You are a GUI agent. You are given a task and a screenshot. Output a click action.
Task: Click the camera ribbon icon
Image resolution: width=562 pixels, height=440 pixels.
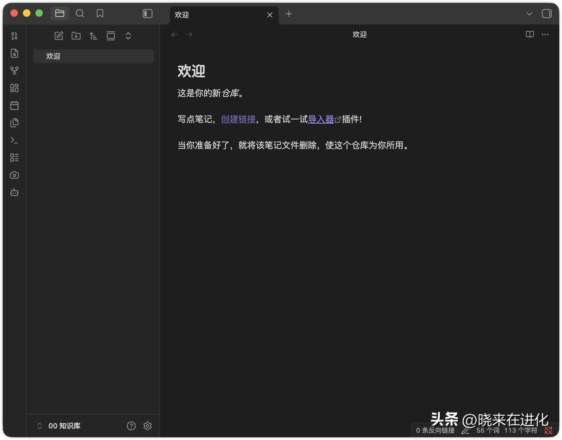(14, 175)
